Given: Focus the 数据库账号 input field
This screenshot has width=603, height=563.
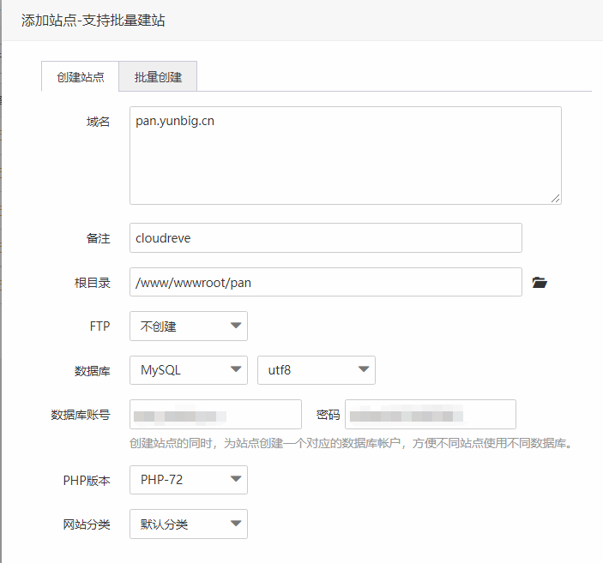Looking at the screenshot, I should click(x=215, y=415).
